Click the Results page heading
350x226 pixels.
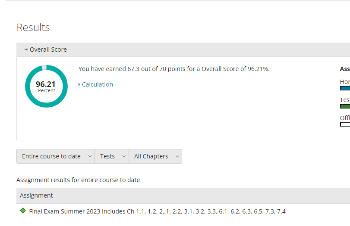(33, 28)
